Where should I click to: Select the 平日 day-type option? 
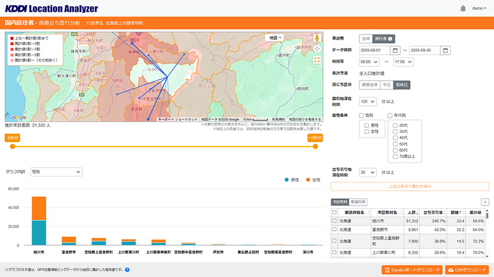tap(386, 85)
